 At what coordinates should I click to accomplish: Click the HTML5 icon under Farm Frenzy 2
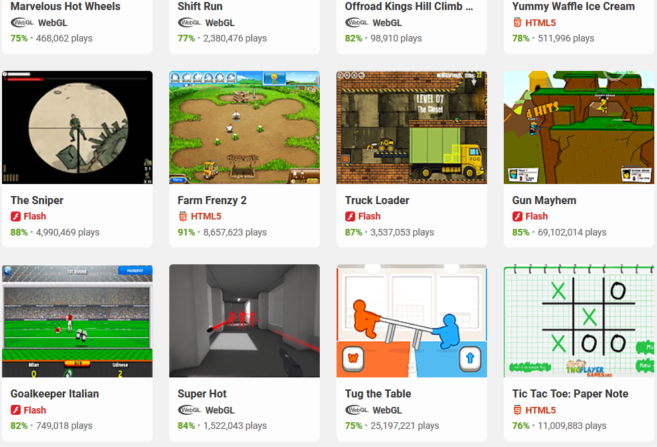183,217
